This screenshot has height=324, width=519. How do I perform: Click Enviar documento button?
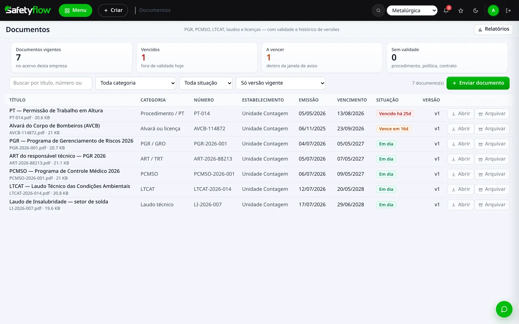pyautogui.click(x=478, y=83)
